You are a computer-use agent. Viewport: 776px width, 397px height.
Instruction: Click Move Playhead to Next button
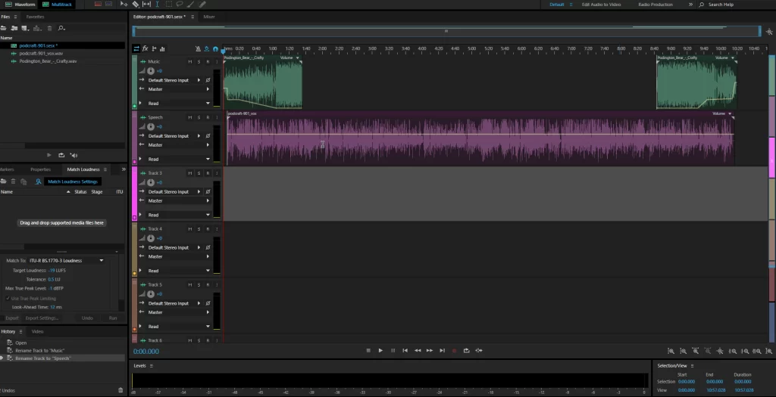point(442,351)
